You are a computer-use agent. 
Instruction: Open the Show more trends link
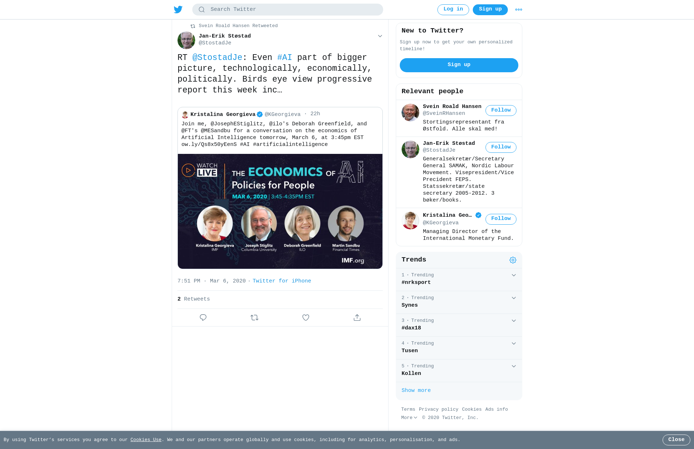(416, 390)
